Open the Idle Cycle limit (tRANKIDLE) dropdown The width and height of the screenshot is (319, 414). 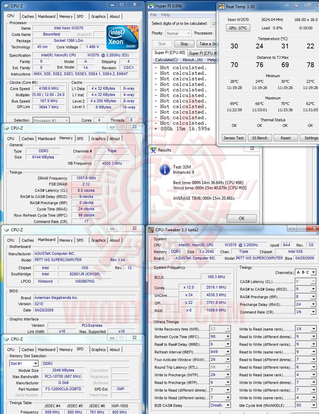click(313, 405)
